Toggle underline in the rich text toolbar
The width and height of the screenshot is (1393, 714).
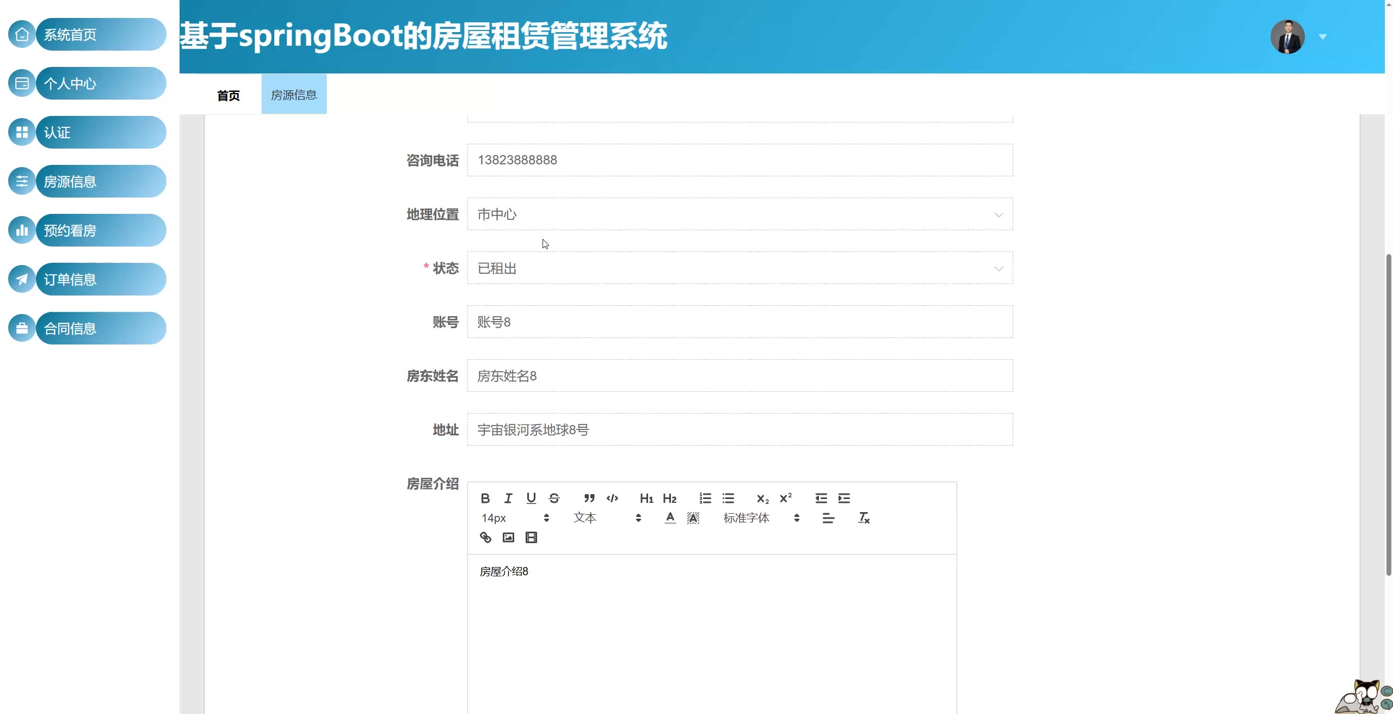(x=531, y=498)
